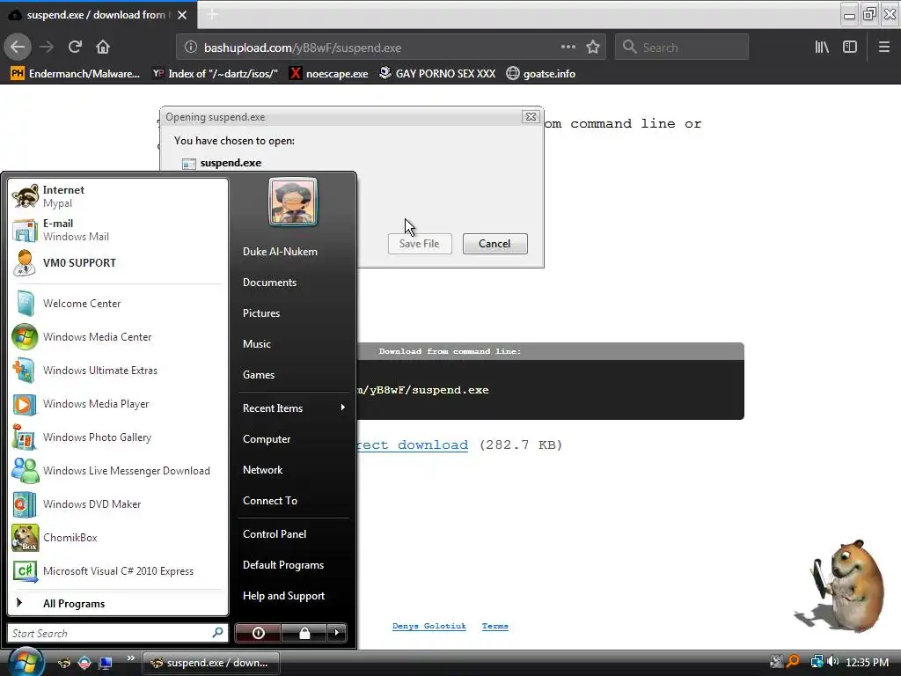Toggle the sidebar icon in toolbar
The image size is (901, 676).
[850, 48]
